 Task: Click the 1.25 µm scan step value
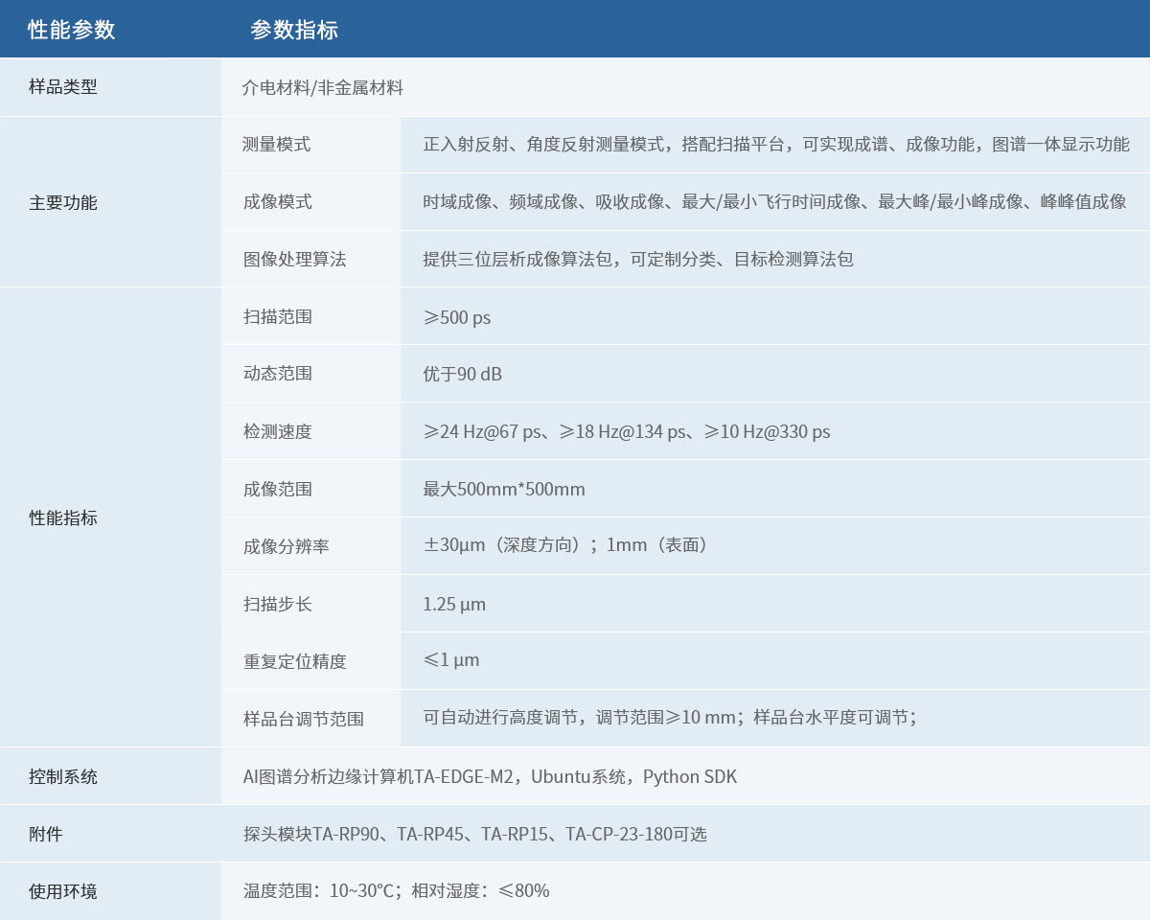[x=454, y=604]
